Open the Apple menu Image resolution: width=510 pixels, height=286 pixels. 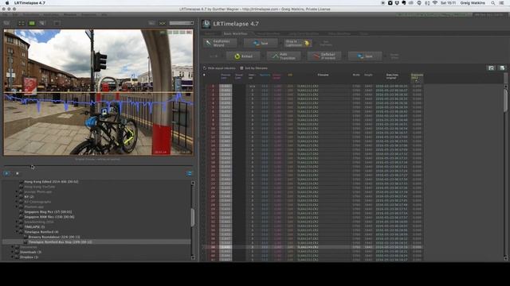pos(7,3)
